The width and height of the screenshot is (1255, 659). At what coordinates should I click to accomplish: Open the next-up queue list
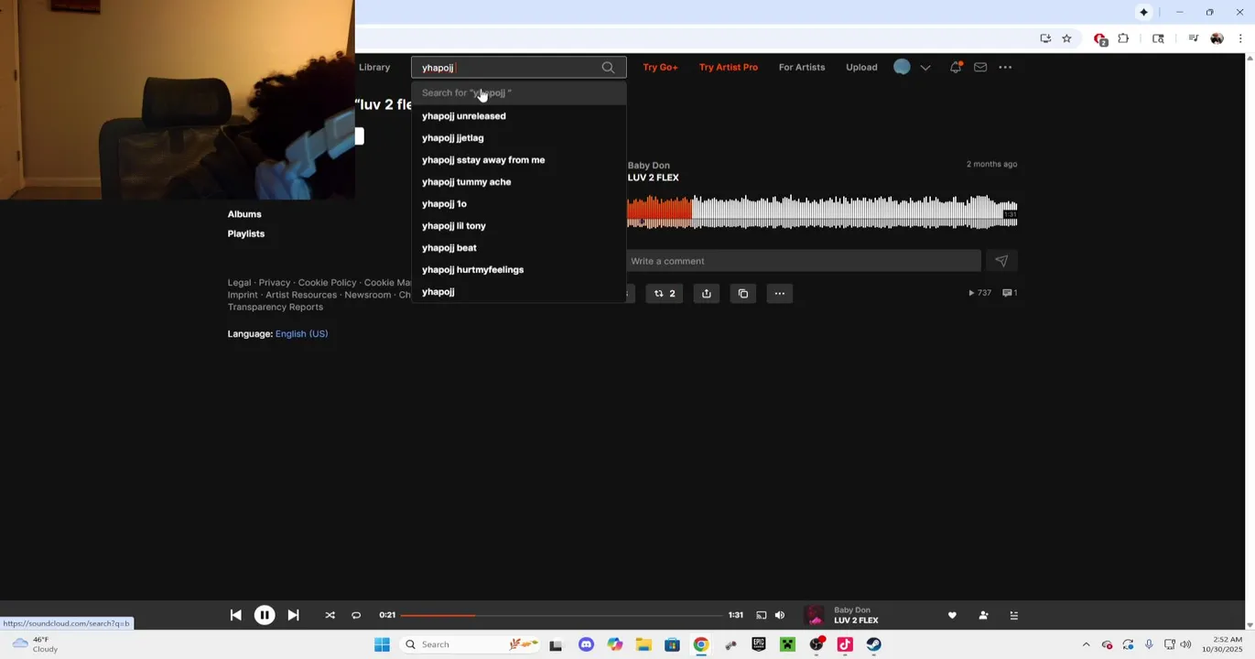pyautogui.click(x=1013, y=615)
